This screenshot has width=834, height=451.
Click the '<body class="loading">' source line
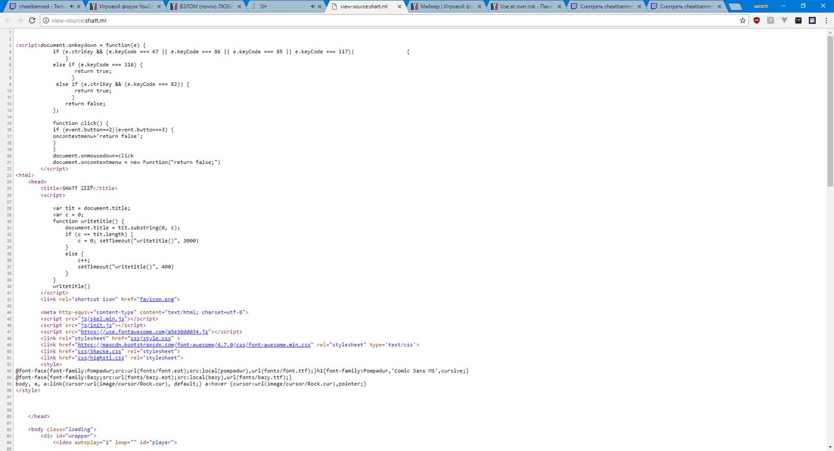coord(62,430)
